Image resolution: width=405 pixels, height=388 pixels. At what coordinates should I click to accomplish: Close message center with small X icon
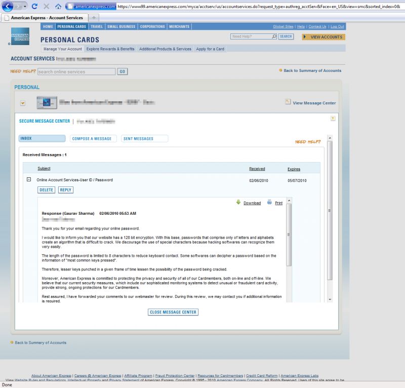pyautogui.click(x=333, y=119)
